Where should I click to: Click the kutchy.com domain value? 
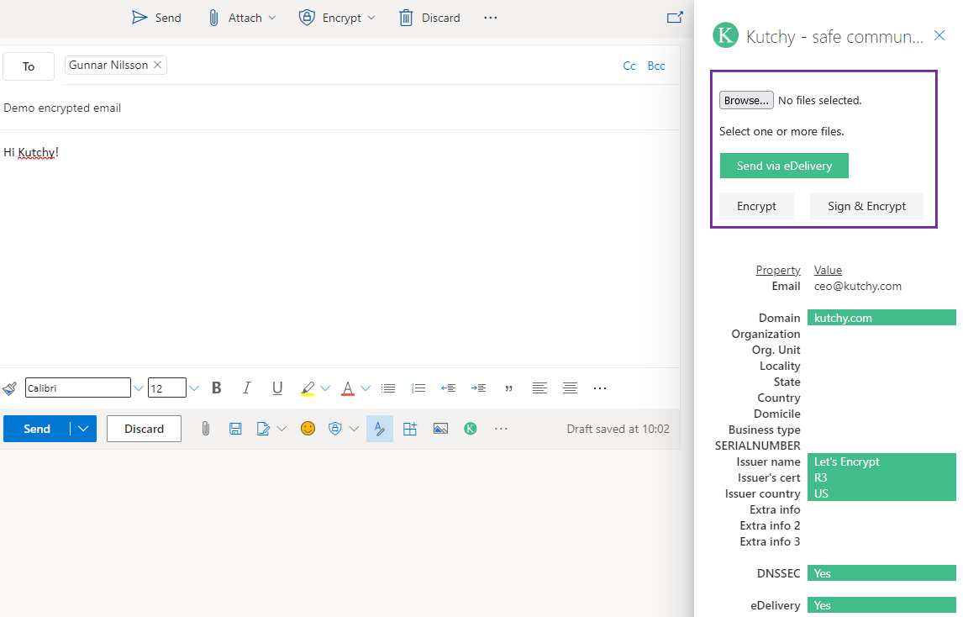click(x=882, y=318)
